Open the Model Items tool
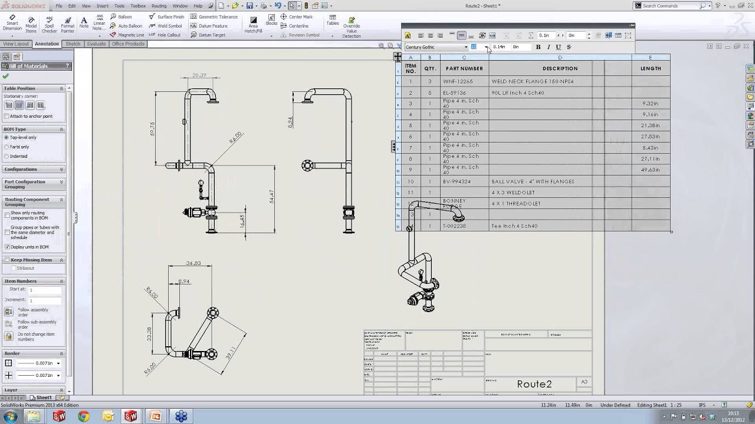 [31, 24]
